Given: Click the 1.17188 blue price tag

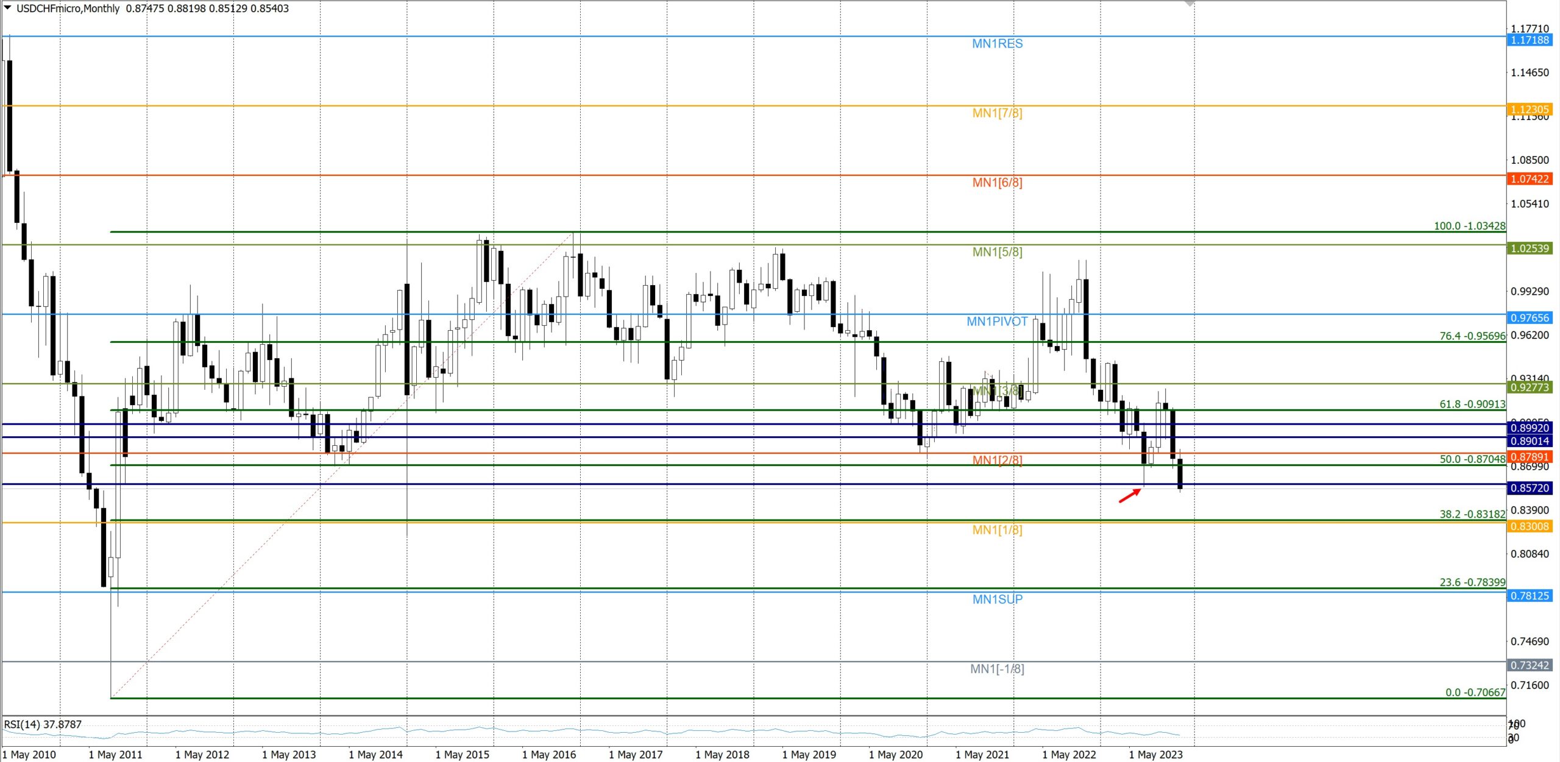Looking at the screenshot, I should point(1530,40).
